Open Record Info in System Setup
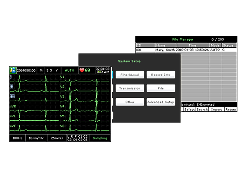Screen dimensions: 242x181 [x=161, y=75]
